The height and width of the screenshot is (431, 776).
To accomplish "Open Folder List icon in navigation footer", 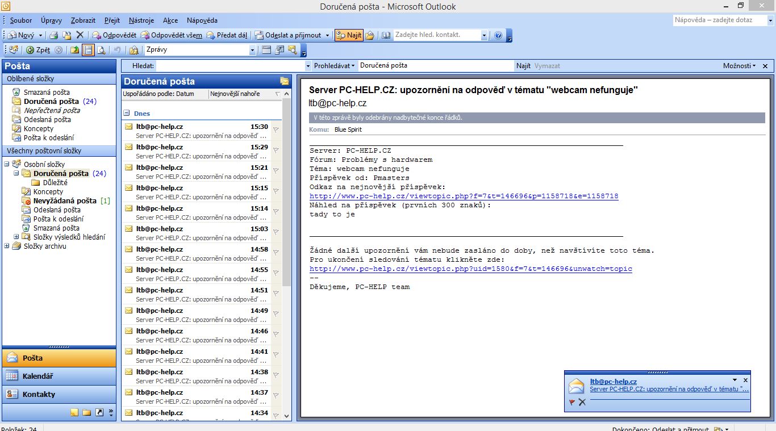I will click(x=86, y=412).
